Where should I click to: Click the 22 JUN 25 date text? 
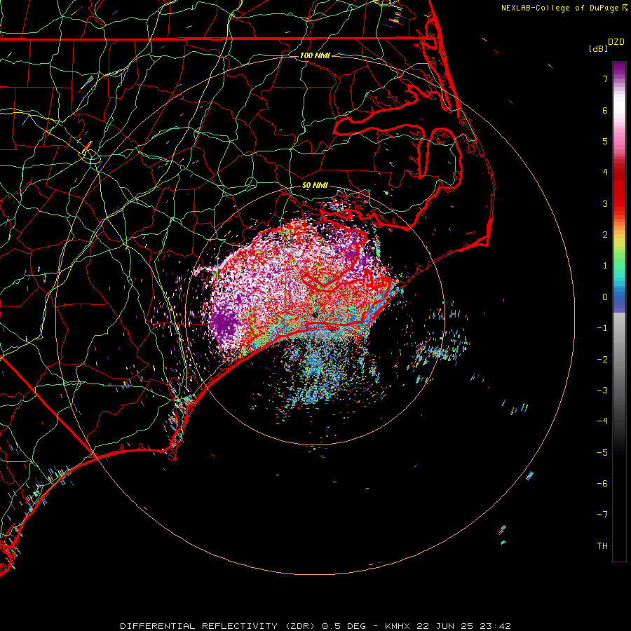click(444, 626)
